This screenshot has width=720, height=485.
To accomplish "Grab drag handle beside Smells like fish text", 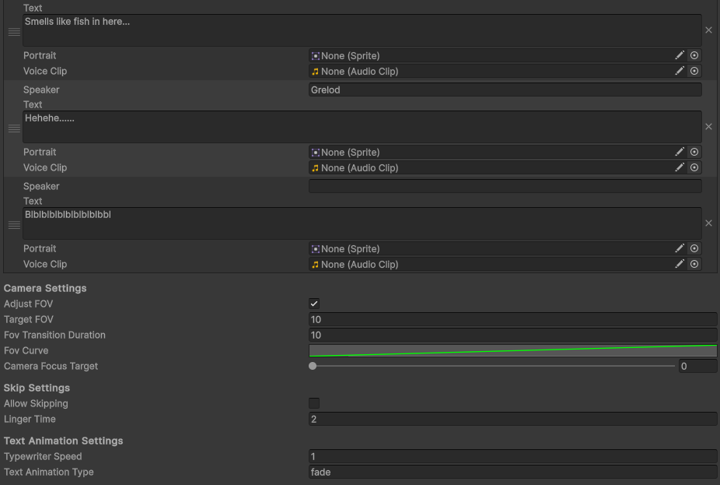I will [x=14, y=32].
